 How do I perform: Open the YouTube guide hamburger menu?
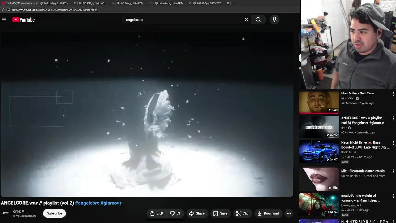[4, 20]
